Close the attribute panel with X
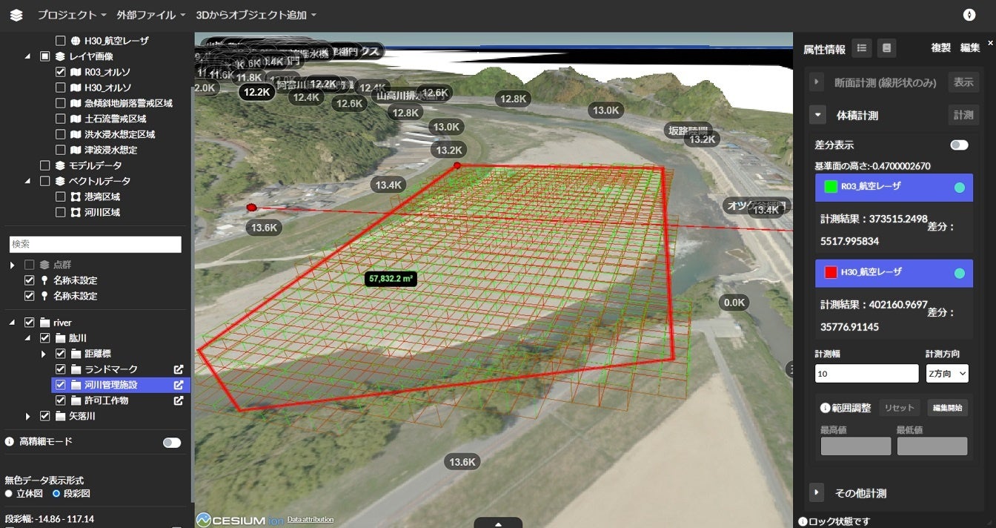996x528 pixels. coord(990,43)
